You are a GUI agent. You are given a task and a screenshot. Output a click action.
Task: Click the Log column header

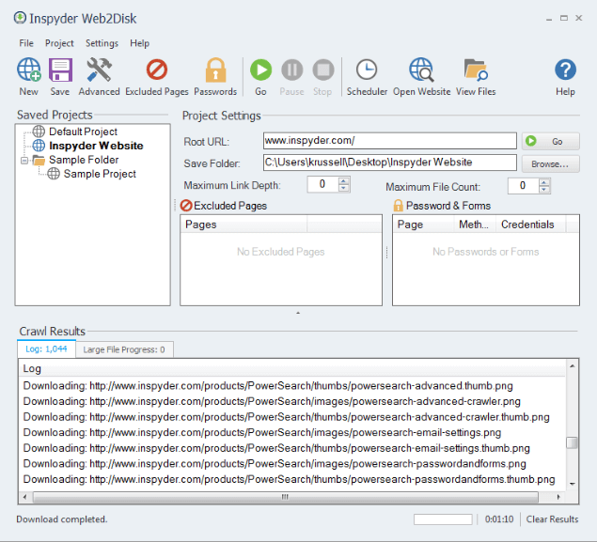click(x=292, y=368)
